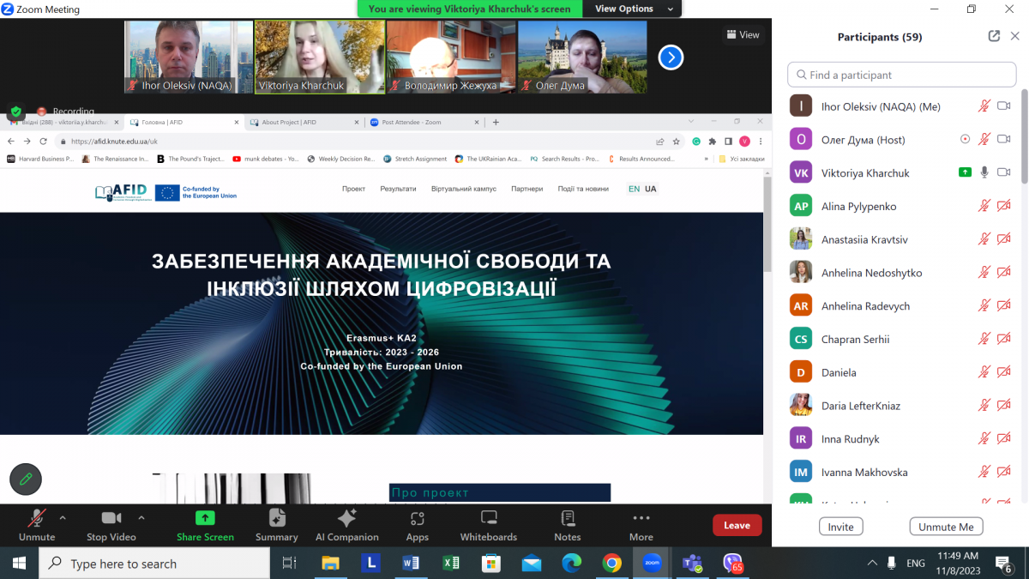Select the green annotation pencil tool
This screenshot has height=579, width=1029.
click(25, 479)
